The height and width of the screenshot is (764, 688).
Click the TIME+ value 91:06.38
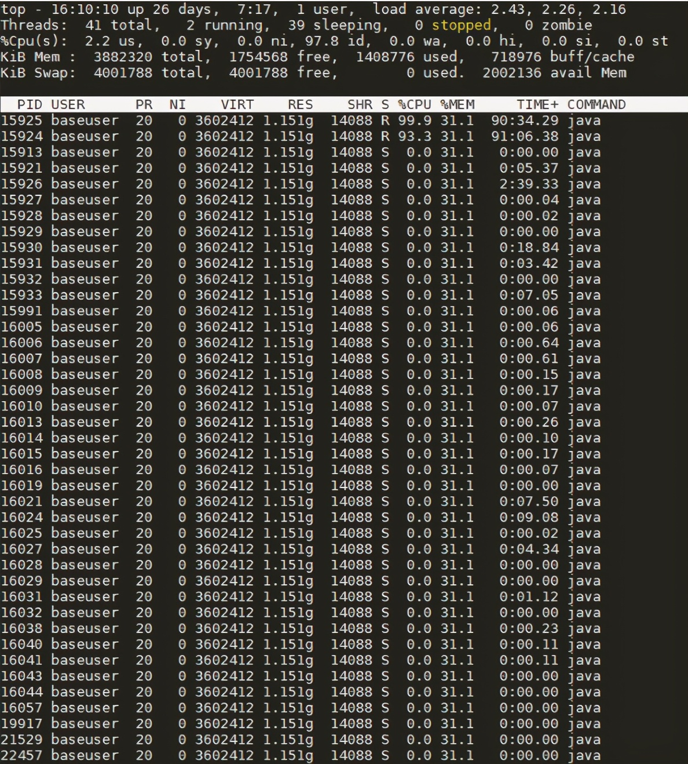point(525,136)
